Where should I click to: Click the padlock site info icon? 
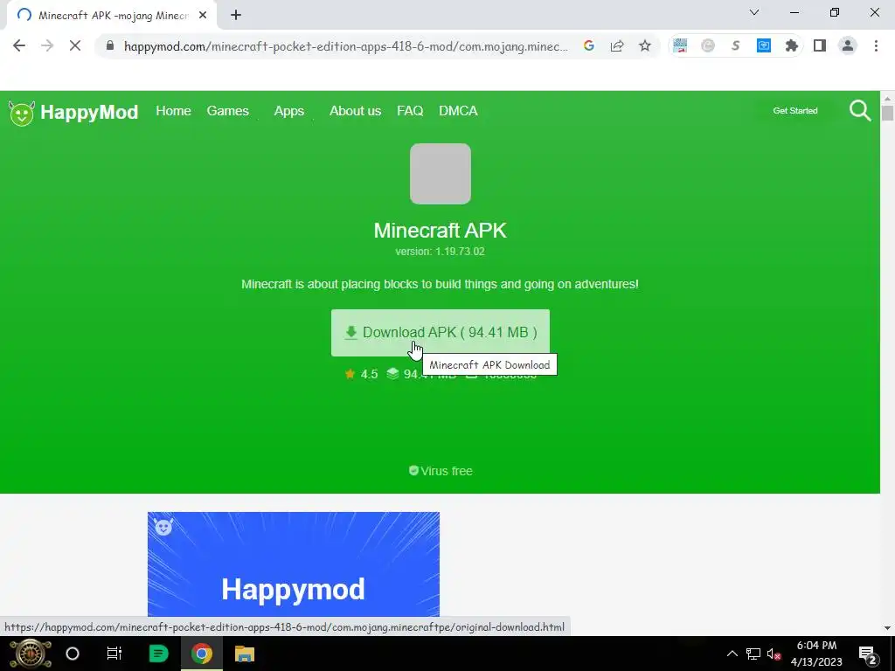(x=110, y=45)
